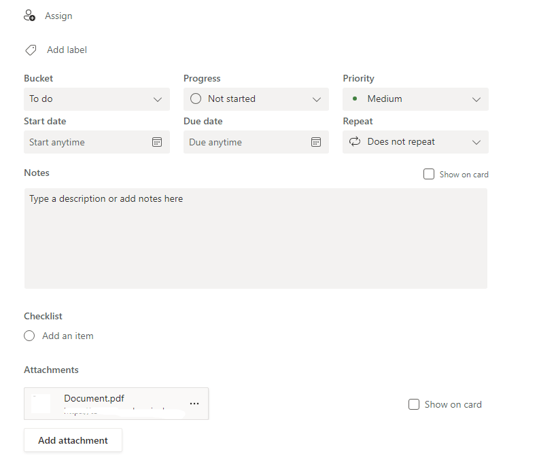This screenshot has height=460, width=556.
Task: Click the Add attachment button
Action: click(x=73, y=440)
